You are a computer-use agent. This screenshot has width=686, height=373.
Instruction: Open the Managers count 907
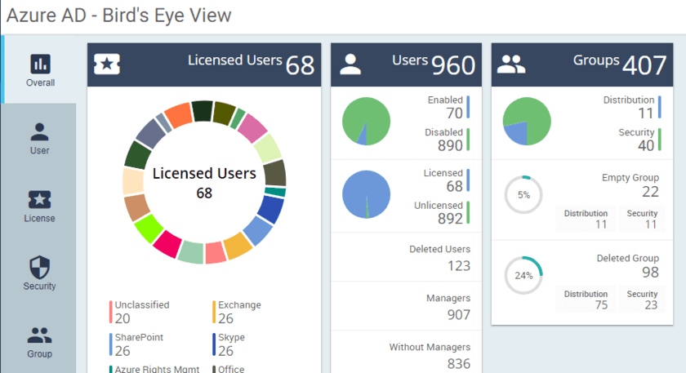pos(459,314)
